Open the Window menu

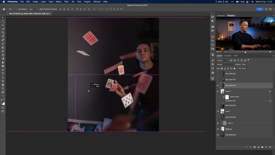coord(97,2)
